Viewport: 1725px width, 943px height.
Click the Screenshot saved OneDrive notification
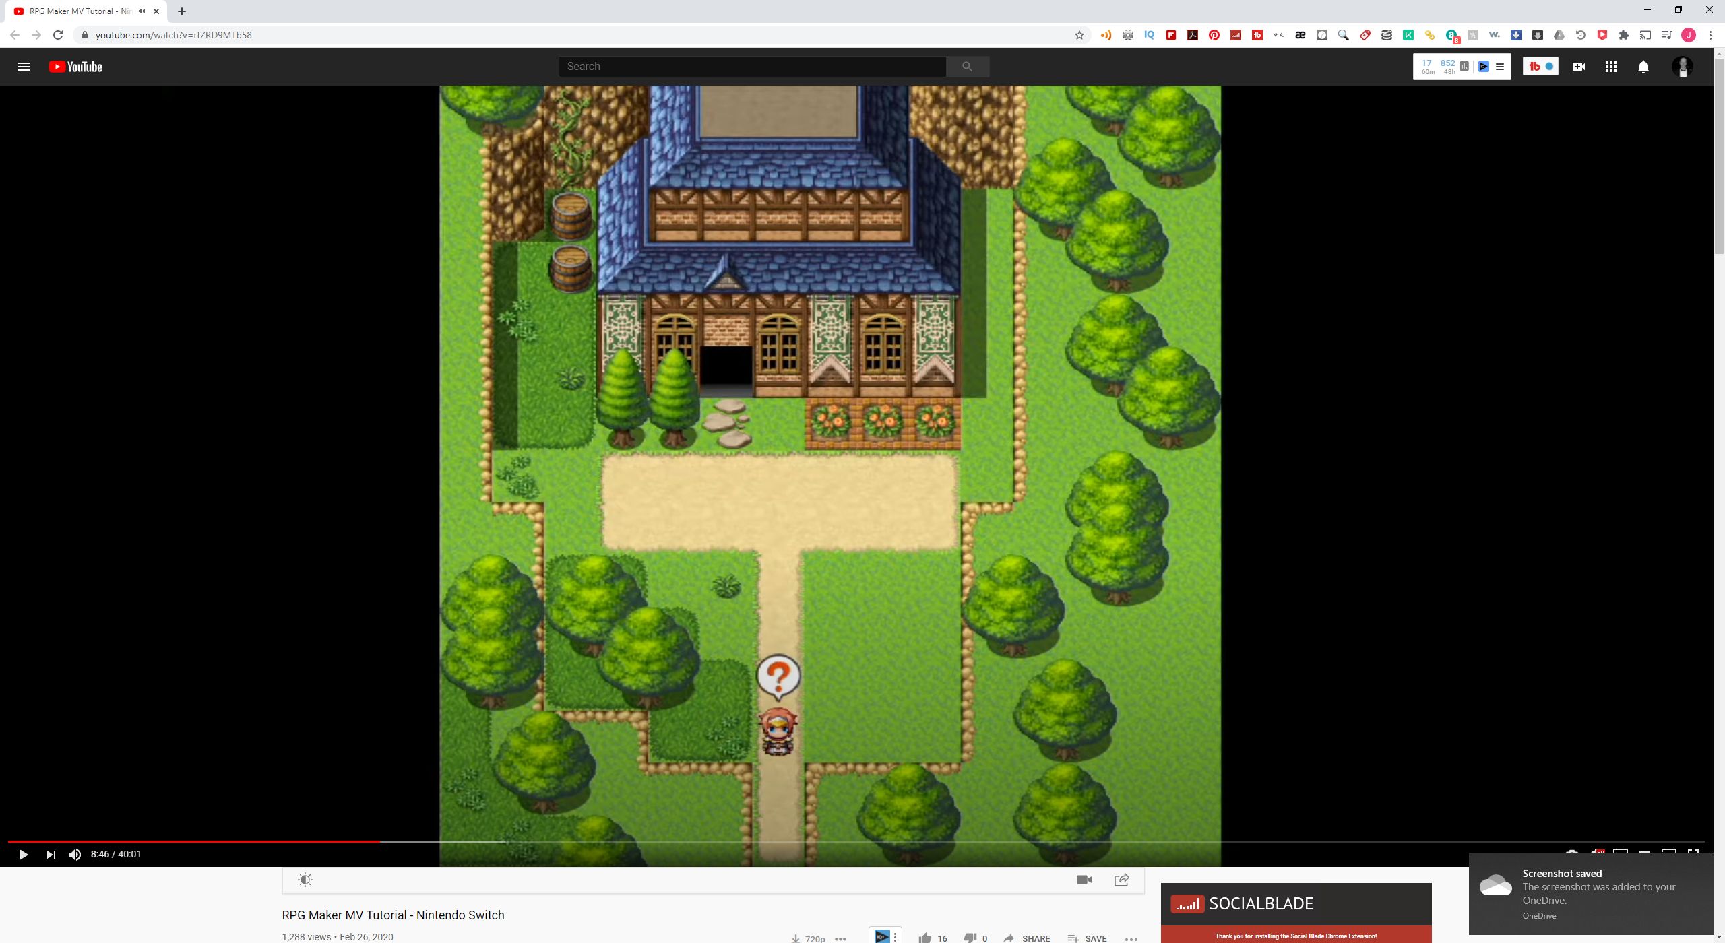click(1591, 894)
